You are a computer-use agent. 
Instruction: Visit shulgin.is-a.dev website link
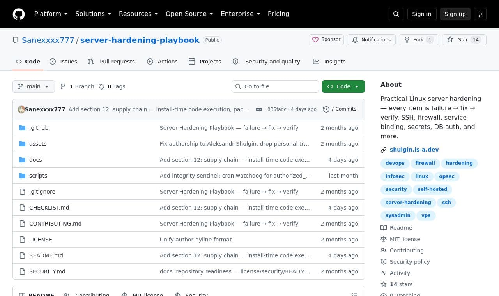(x=414, y=150)
